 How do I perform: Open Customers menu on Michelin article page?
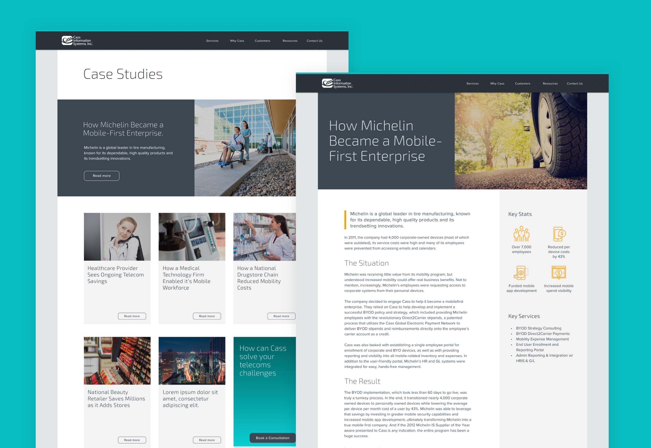point(522,83)
